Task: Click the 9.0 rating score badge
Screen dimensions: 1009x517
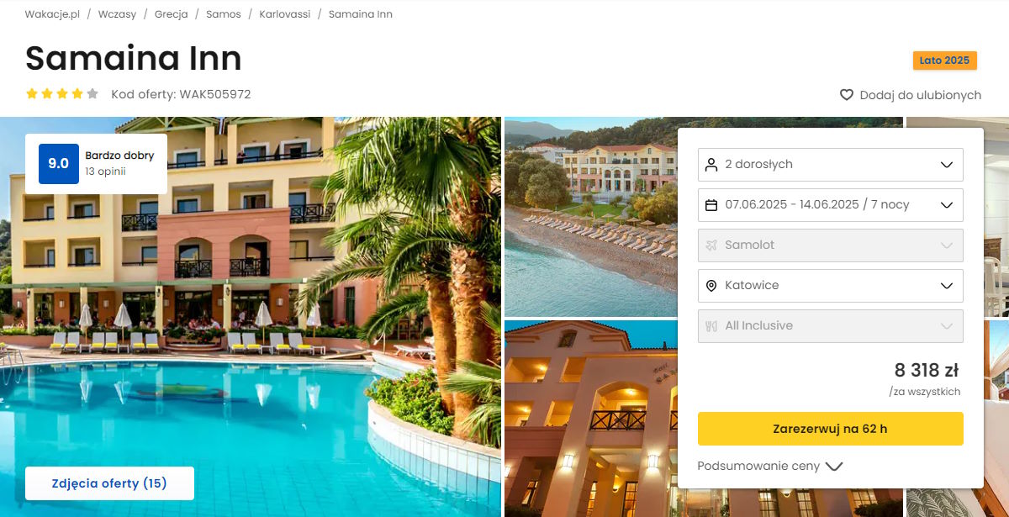Action: (x=59, y=164)
